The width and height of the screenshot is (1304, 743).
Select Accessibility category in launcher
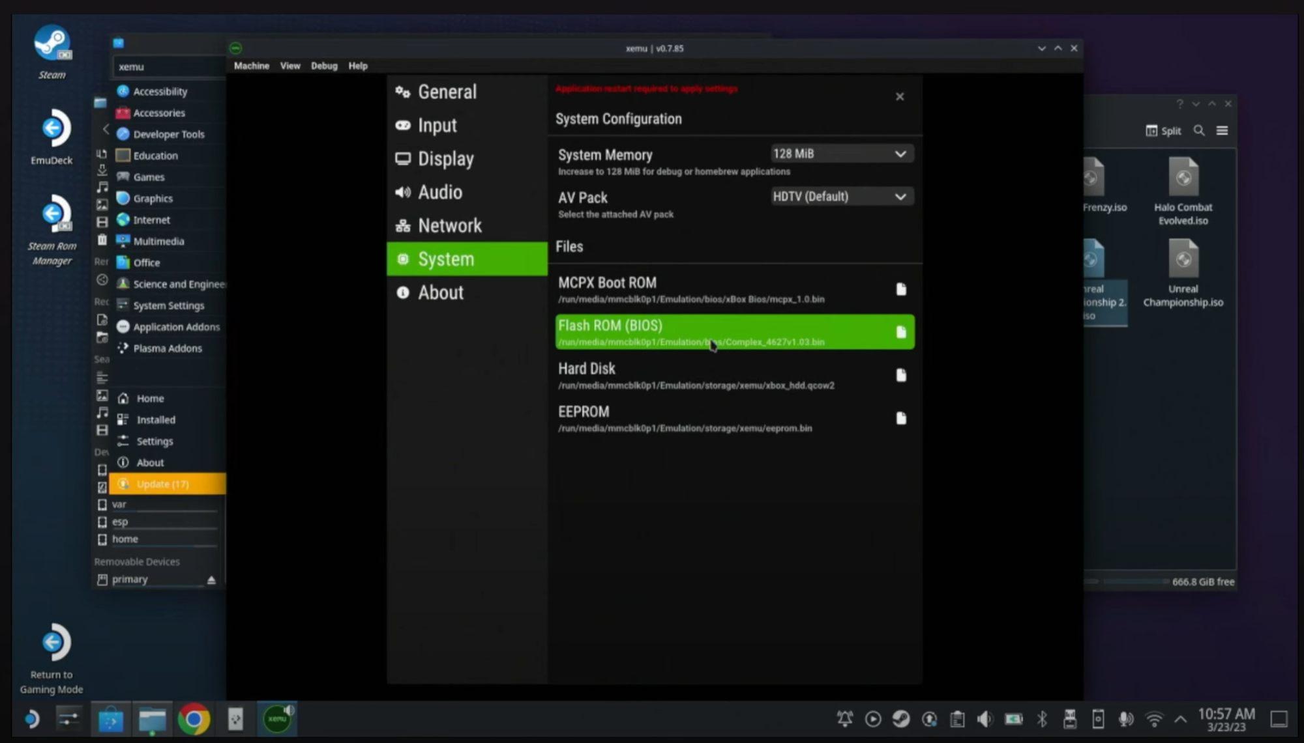coord(168,91)
